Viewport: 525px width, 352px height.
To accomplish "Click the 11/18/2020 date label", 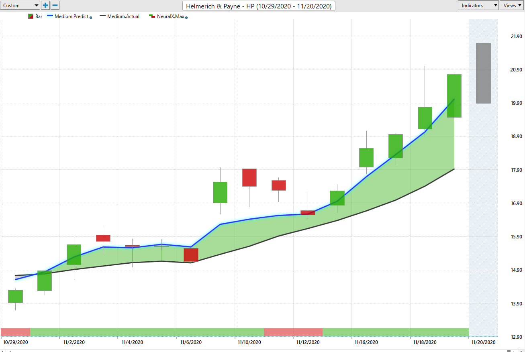I will point(425,342).
